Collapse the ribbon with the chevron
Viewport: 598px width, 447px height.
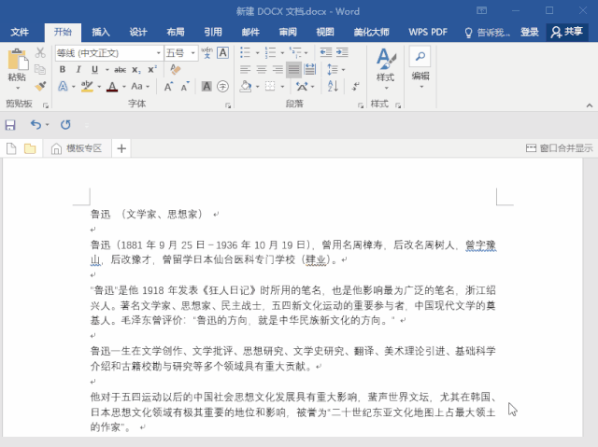[590, 105]
